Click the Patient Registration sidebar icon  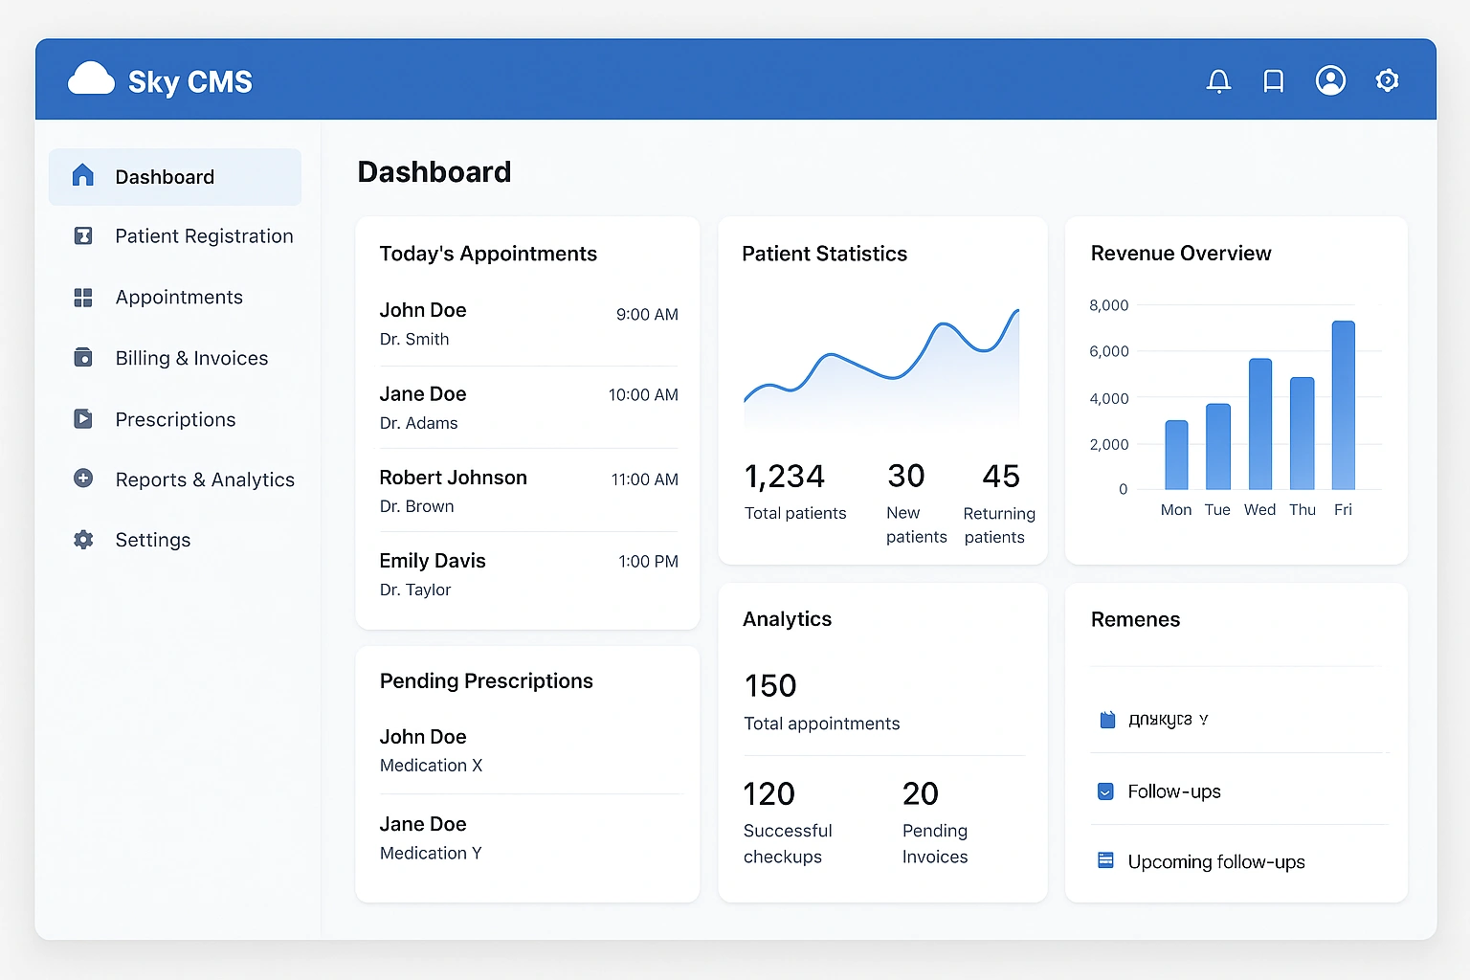pyautogui.click(x=83, y=235)
